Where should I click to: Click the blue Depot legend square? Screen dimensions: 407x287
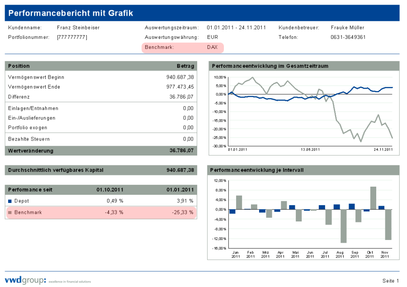[x=10, y=201]
